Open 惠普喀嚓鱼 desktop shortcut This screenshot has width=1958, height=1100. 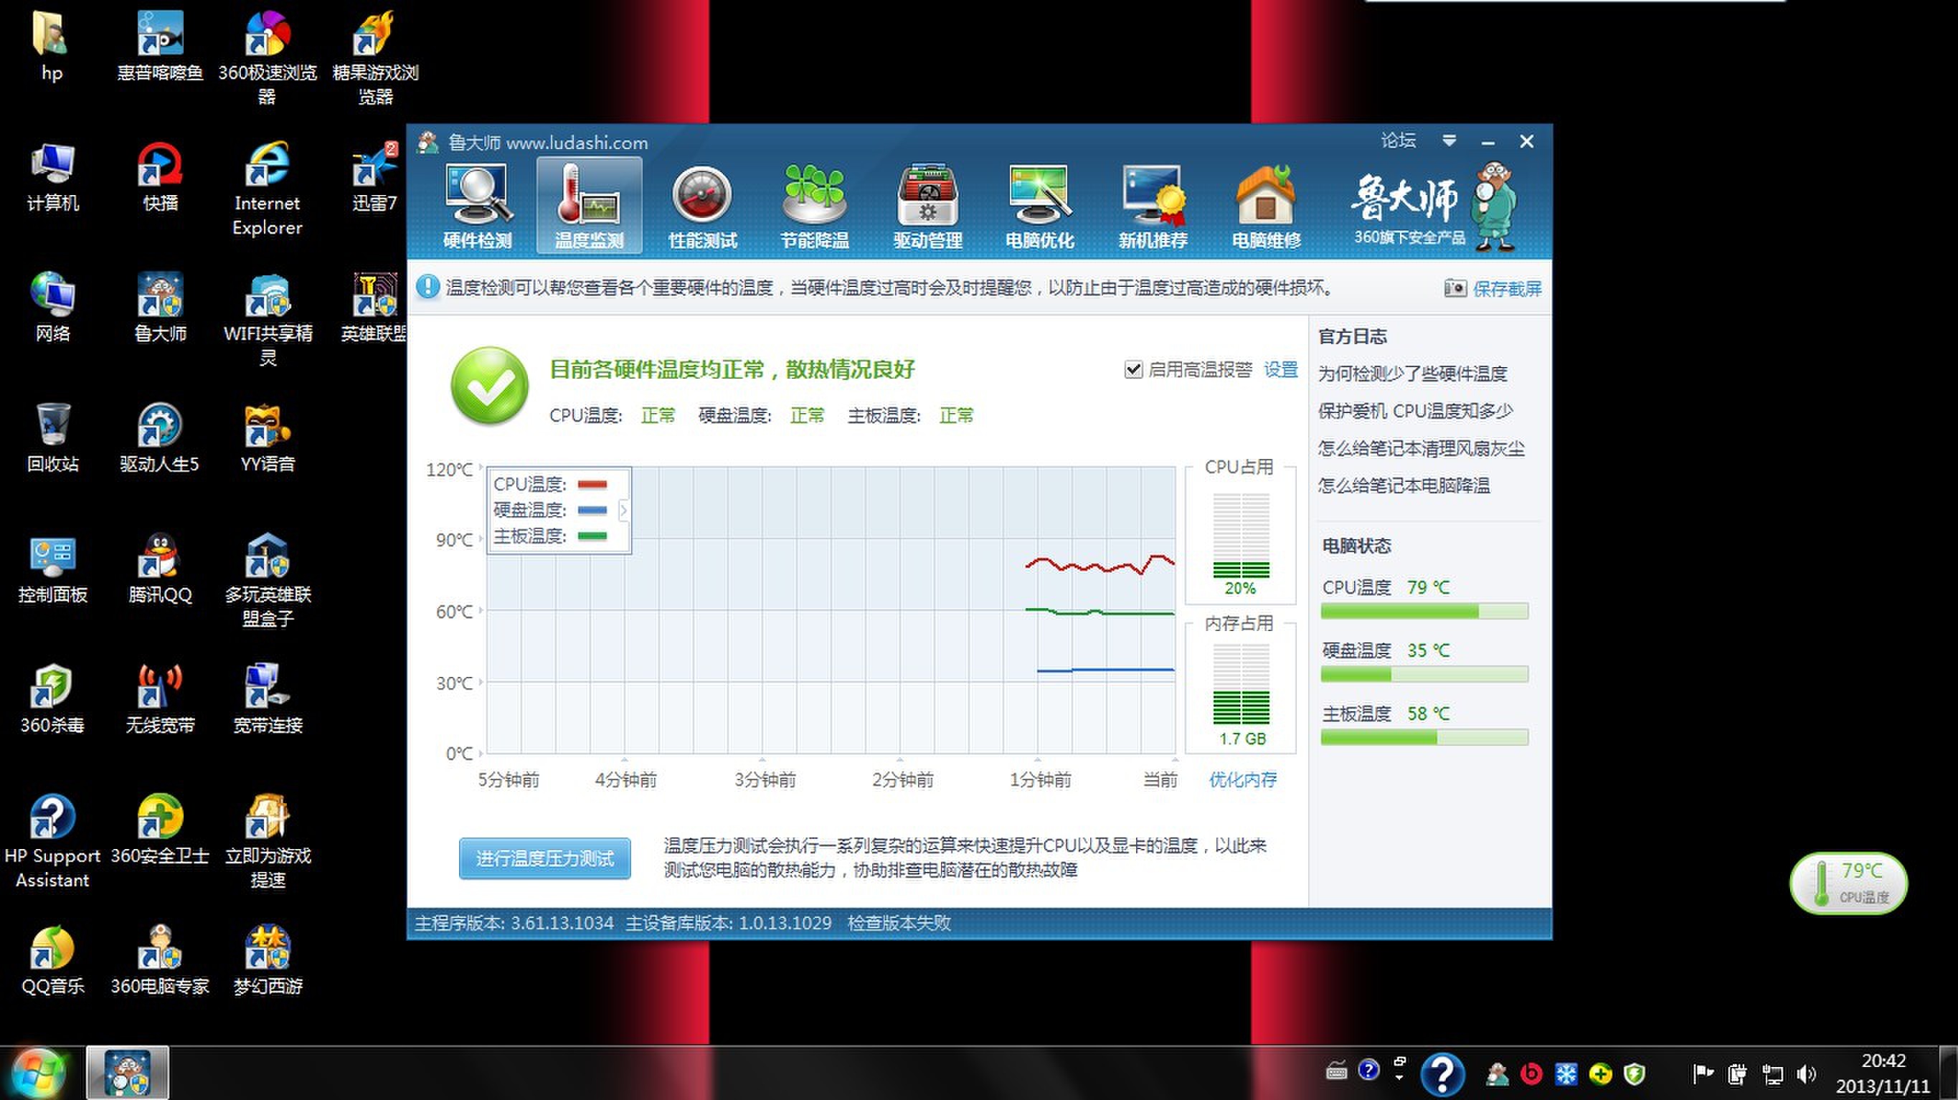click(160, 47)
